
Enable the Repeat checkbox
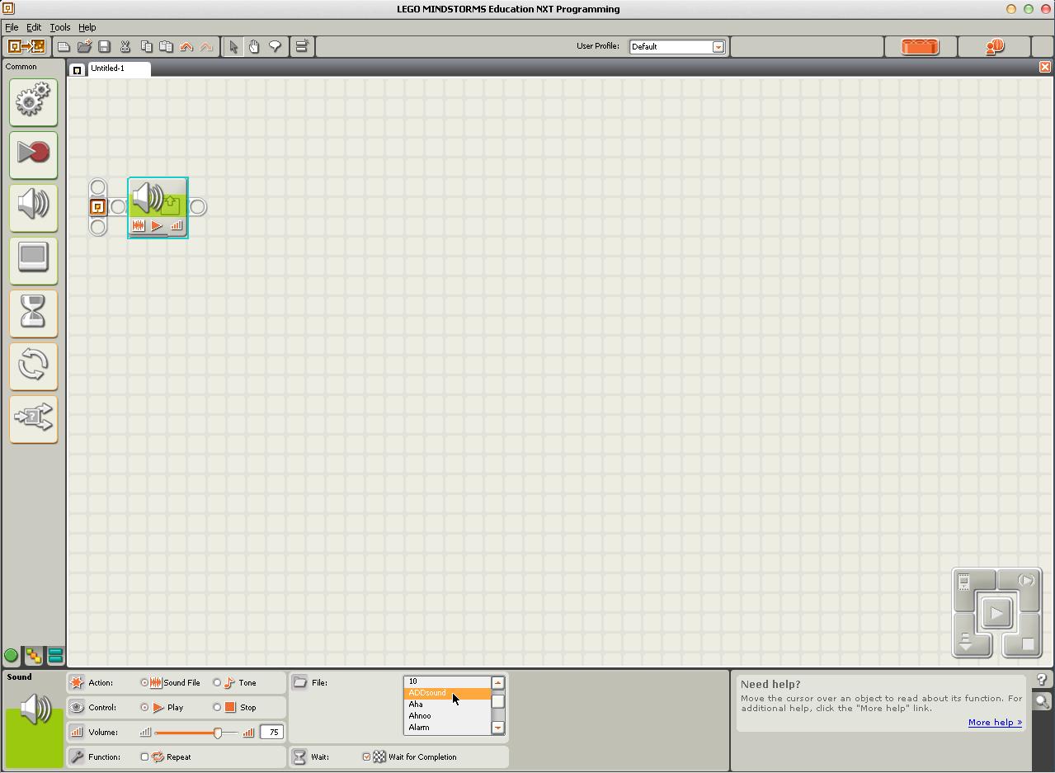click(144, 757)
